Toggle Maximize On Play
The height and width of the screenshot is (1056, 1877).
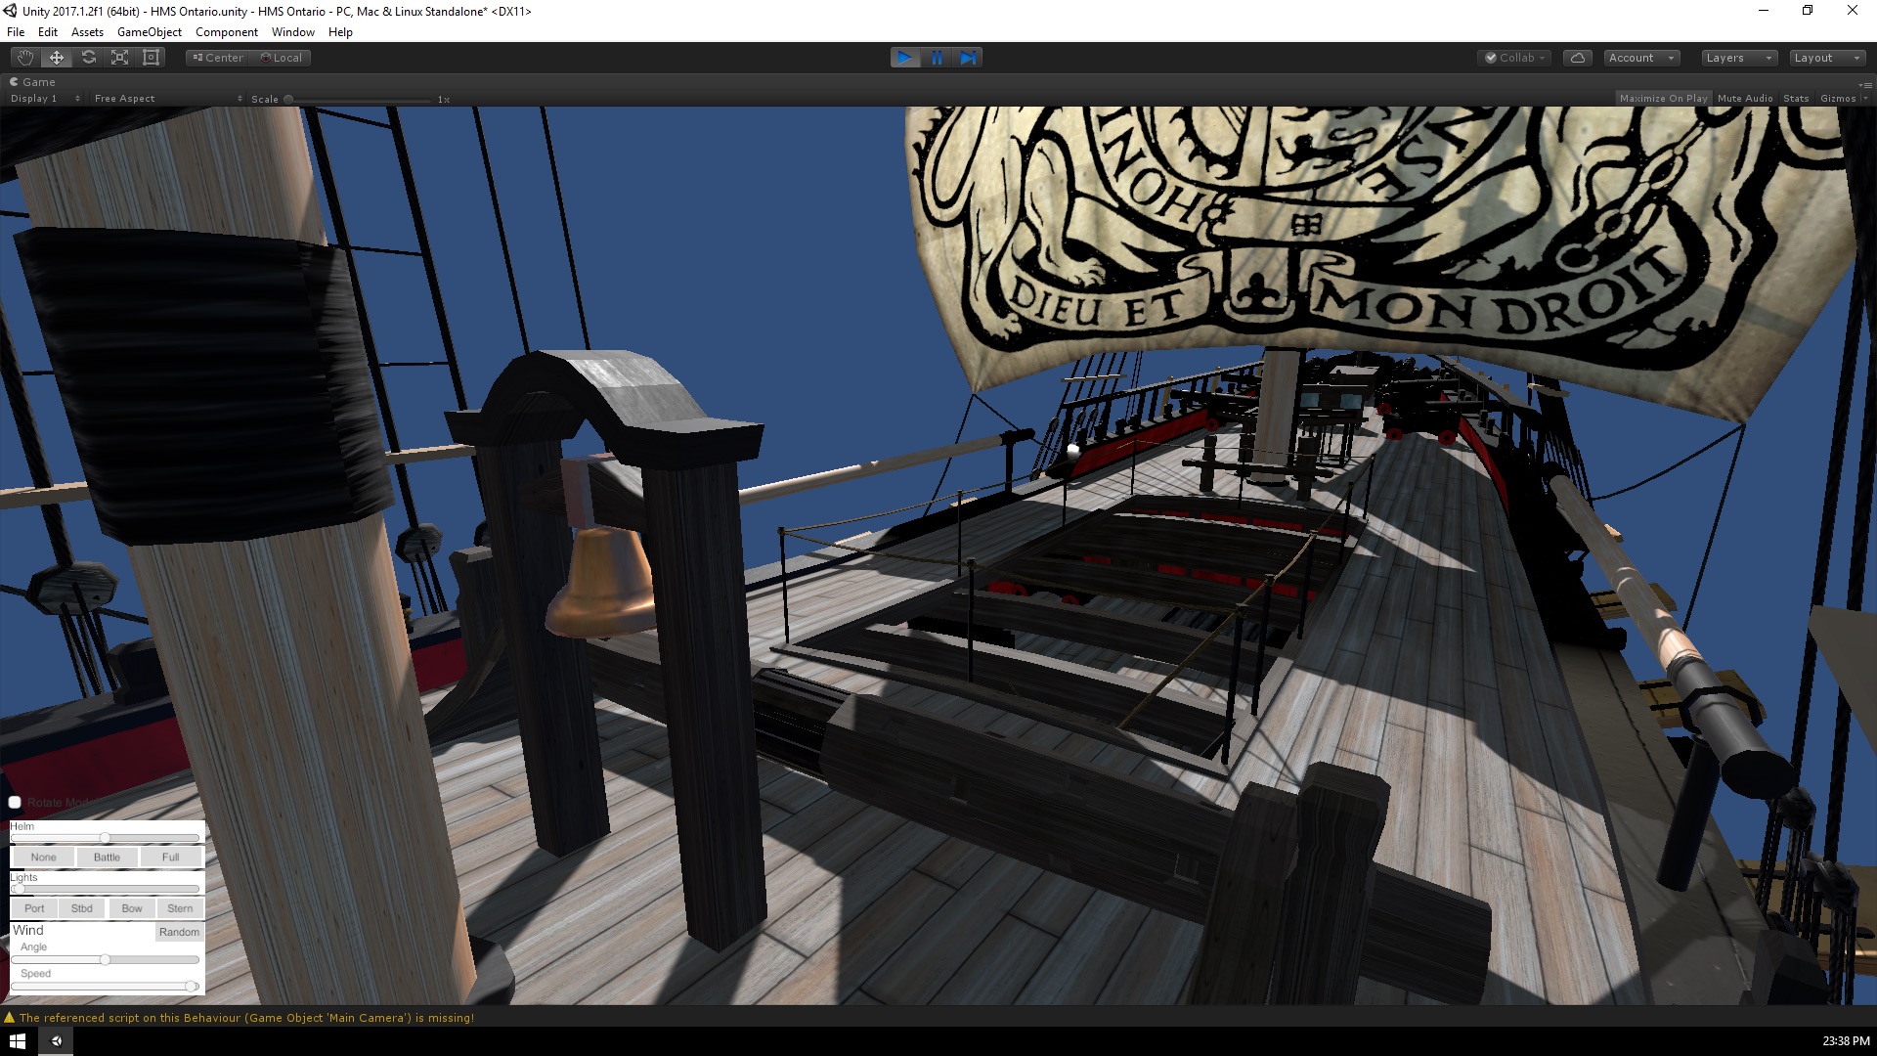tap(1663, 99)
